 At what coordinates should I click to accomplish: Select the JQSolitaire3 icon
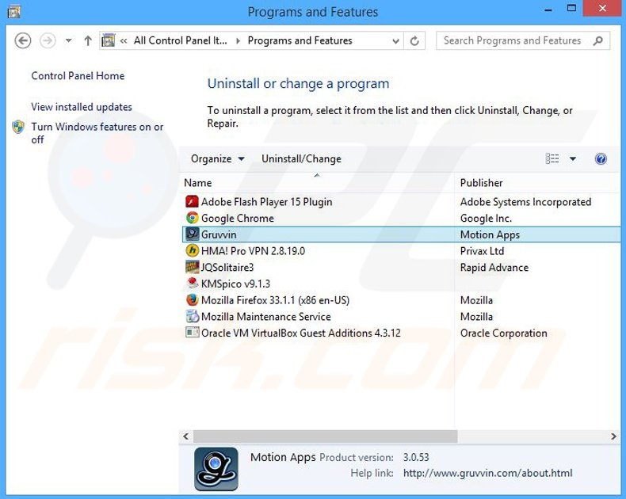(192, 267)
